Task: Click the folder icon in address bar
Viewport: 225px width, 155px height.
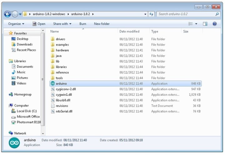Action: pyautogui.click(x=25, y=14)
